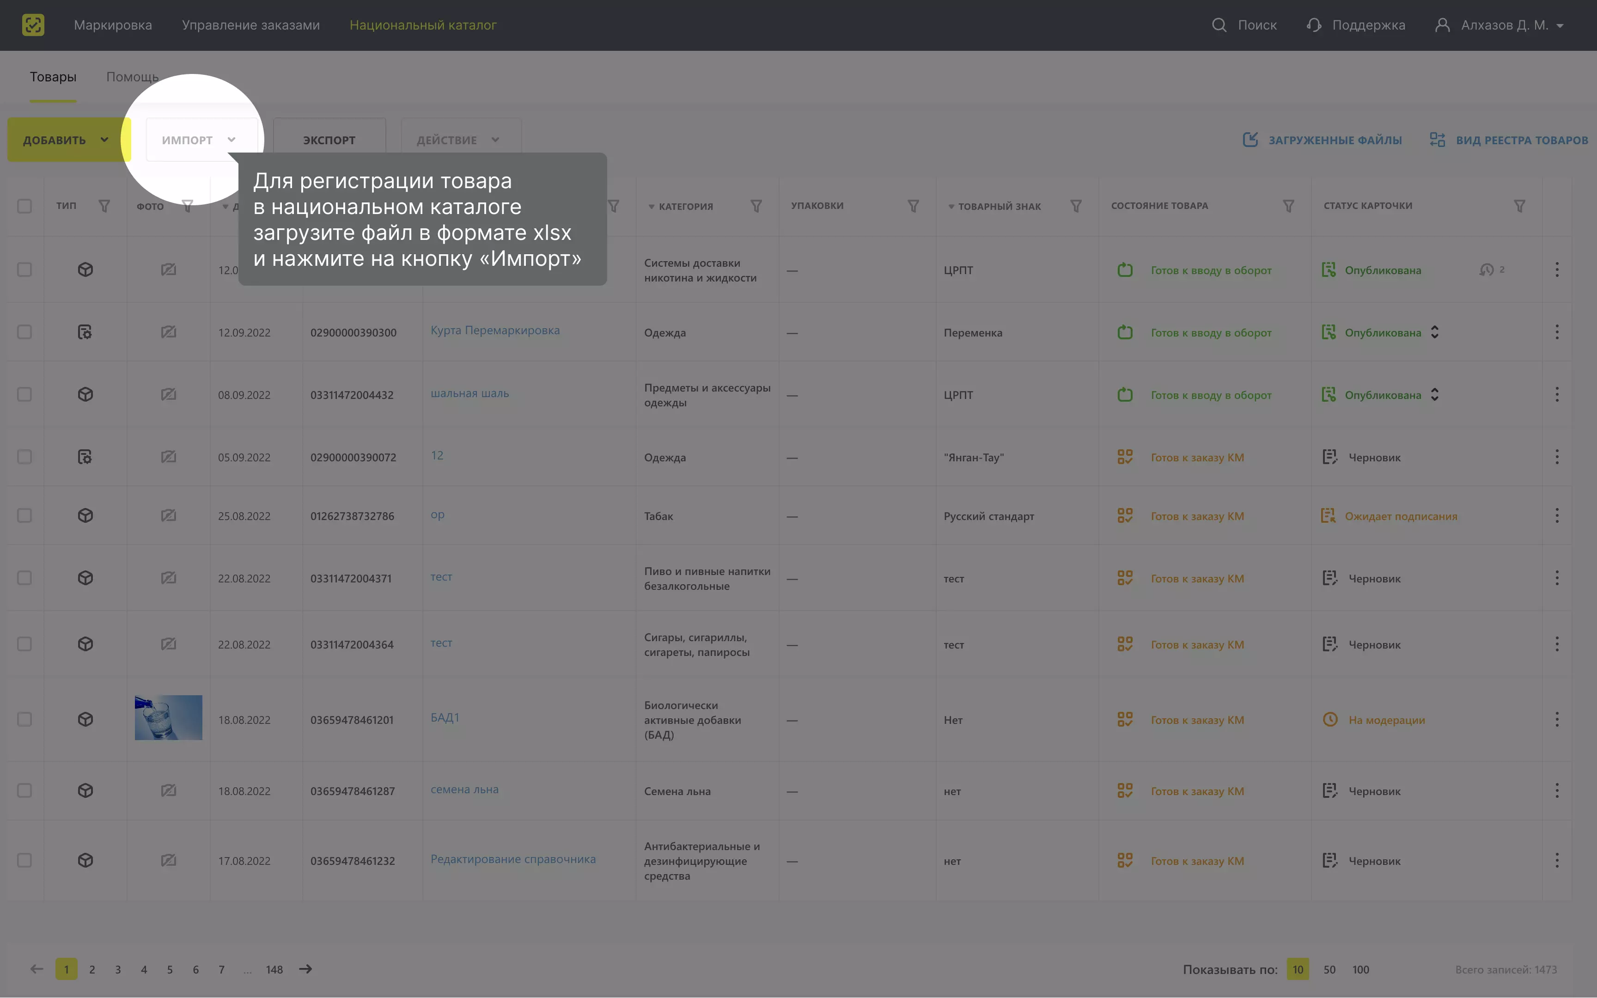Filter the Состояние товара column
Image resolution: width=1597 pixels, height=998 pixels.
1287,206
